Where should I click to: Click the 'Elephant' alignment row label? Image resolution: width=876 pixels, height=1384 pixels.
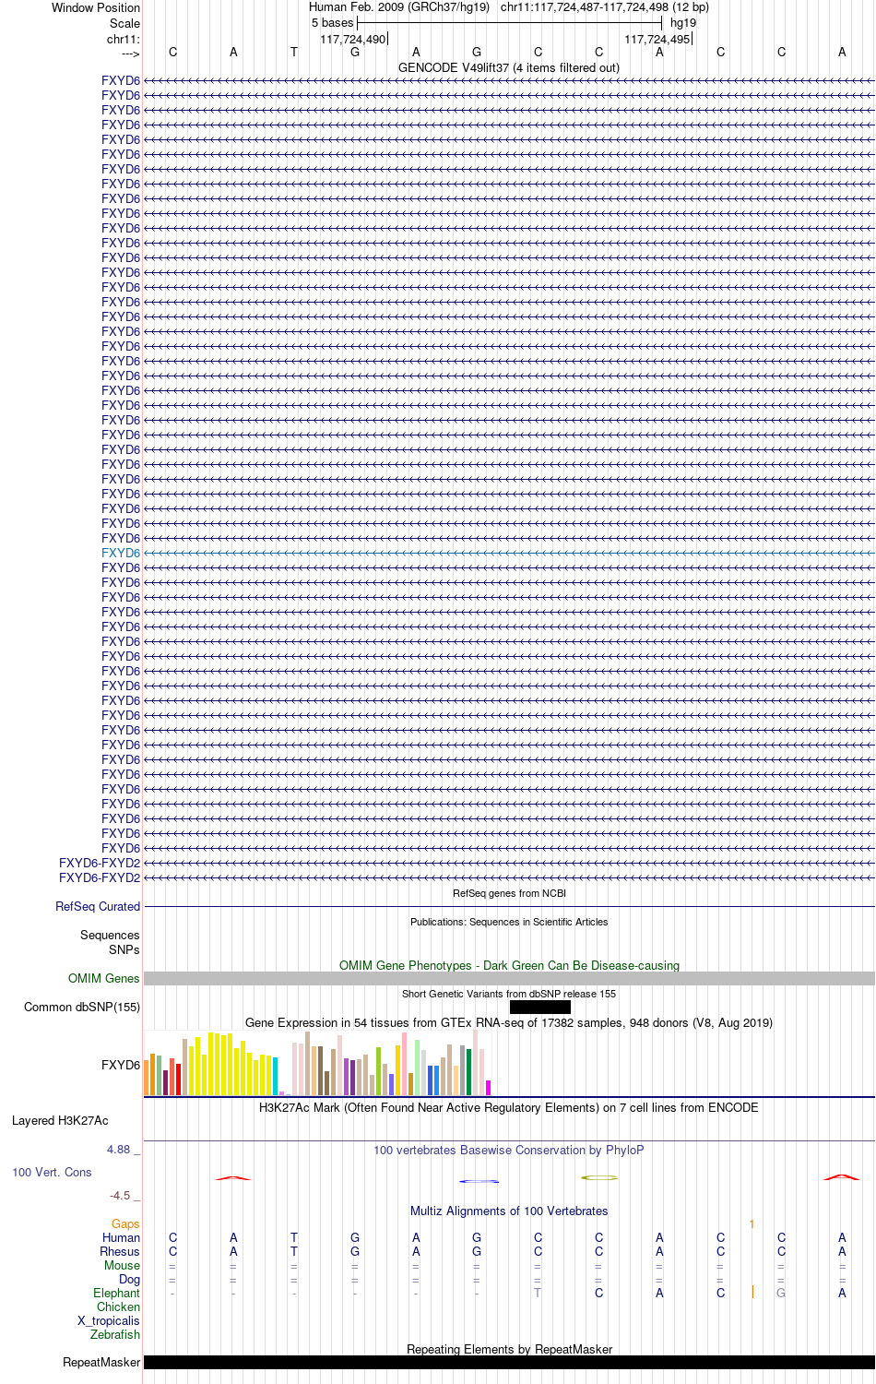click(x=117, y=1293)
